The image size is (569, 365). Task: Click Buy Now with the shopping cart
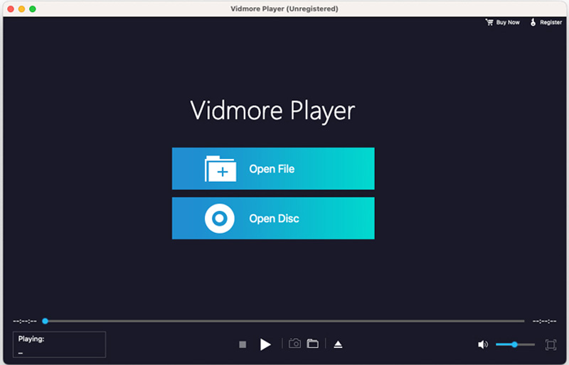pos(502,23)
